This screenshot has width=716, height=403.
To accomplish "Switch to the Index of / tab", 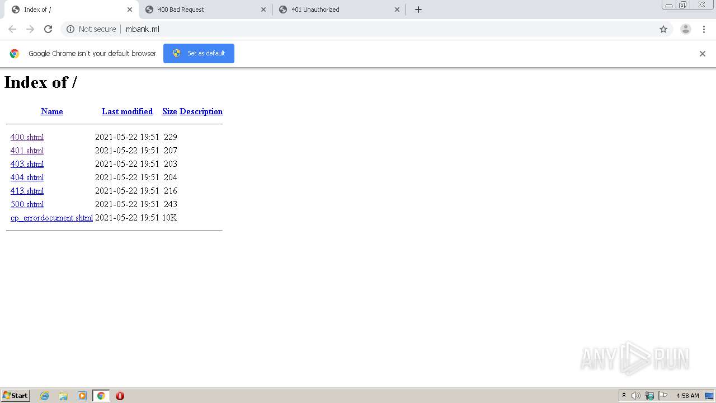I will [x=71, y=10].
